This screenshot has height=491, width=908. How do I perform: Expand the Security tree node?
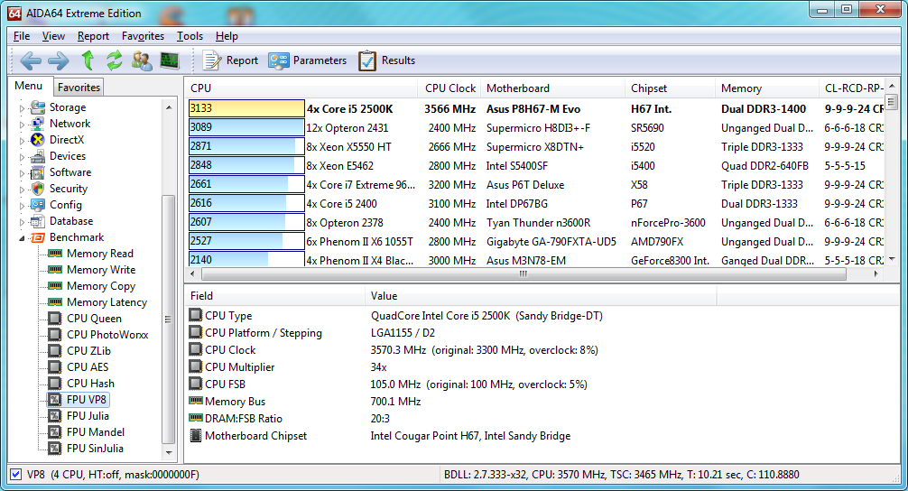click(22, 189)
